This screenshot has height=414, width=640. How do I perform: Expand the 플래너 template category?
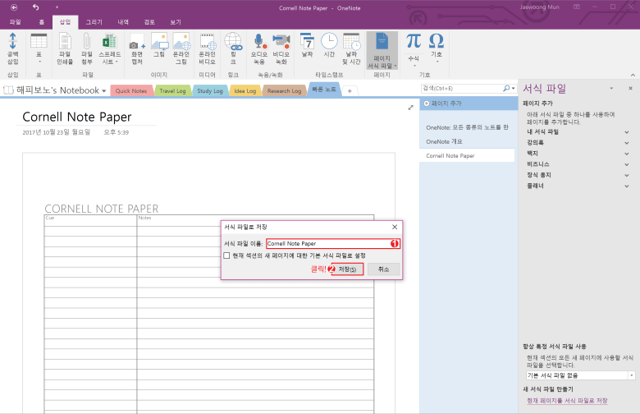tap(627, 186)
